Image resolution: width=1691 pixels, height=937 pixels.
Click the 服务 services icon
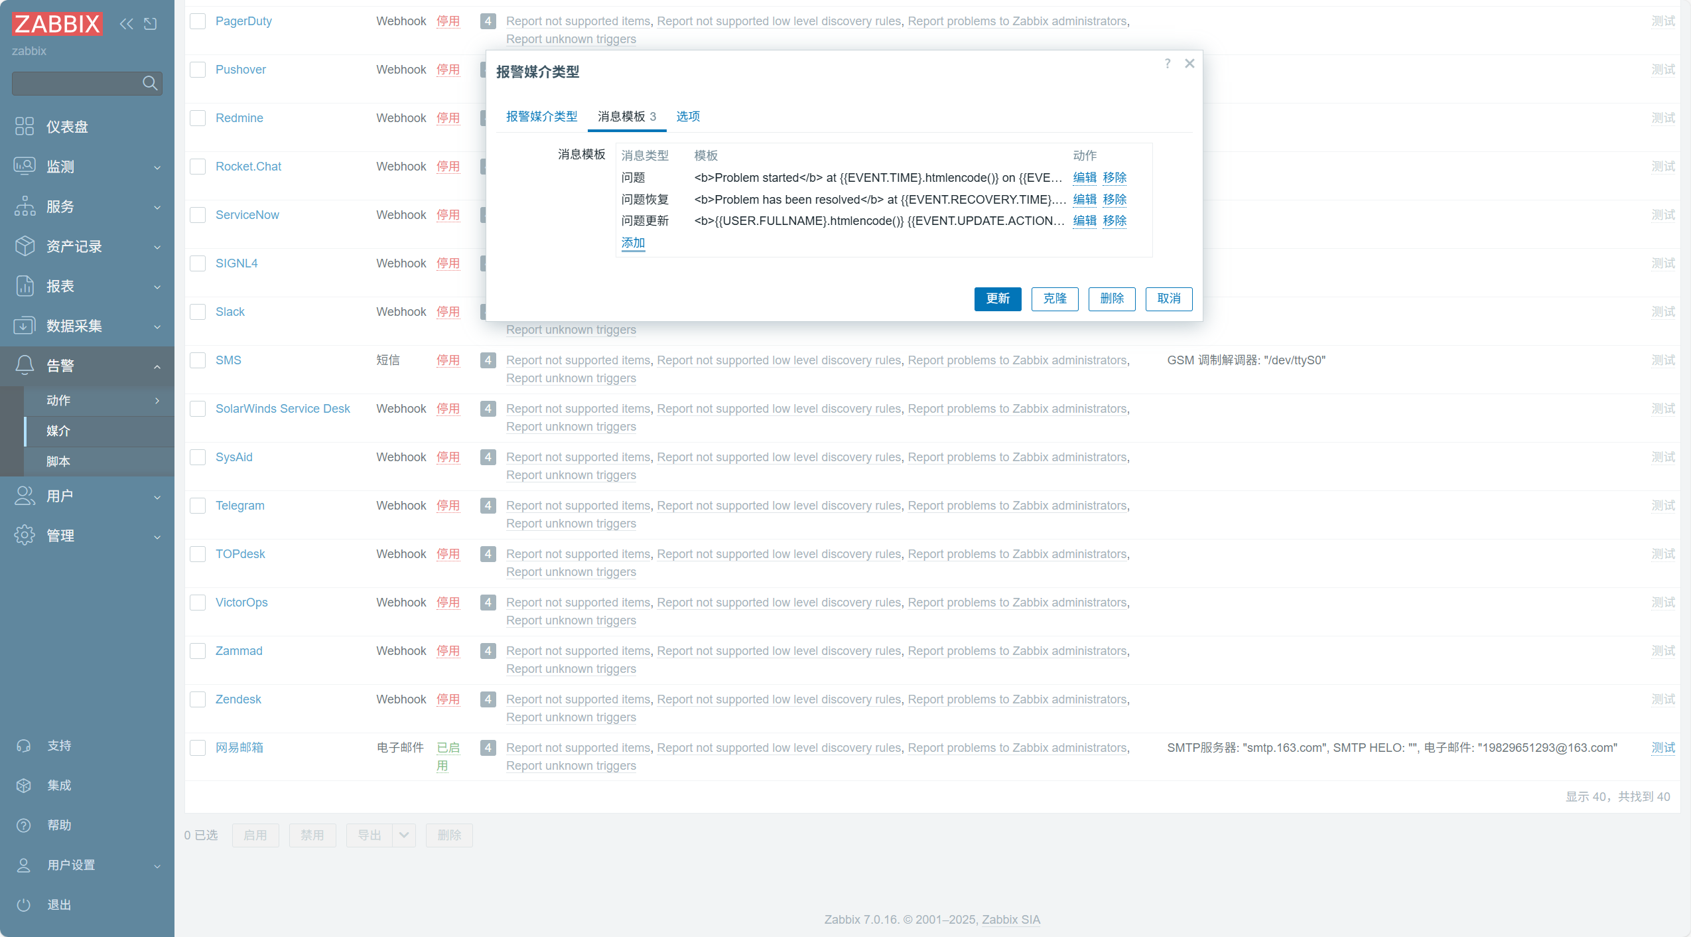pyautogui.click(x=25, y=206)
